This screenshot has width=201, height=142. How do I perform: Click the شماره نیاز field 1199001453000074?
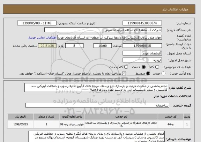coord(142,23)
